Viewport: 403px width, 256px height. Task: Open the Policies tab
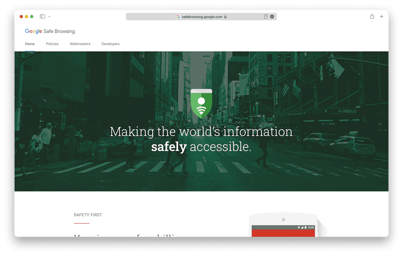52,44
